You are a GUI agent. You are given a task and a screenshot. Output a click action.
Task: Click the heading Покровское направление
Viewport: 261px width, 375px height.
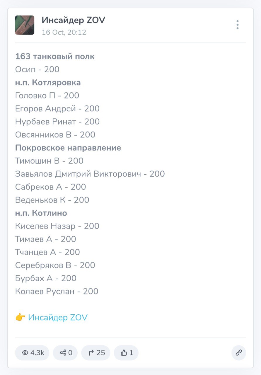click(68, 148)
